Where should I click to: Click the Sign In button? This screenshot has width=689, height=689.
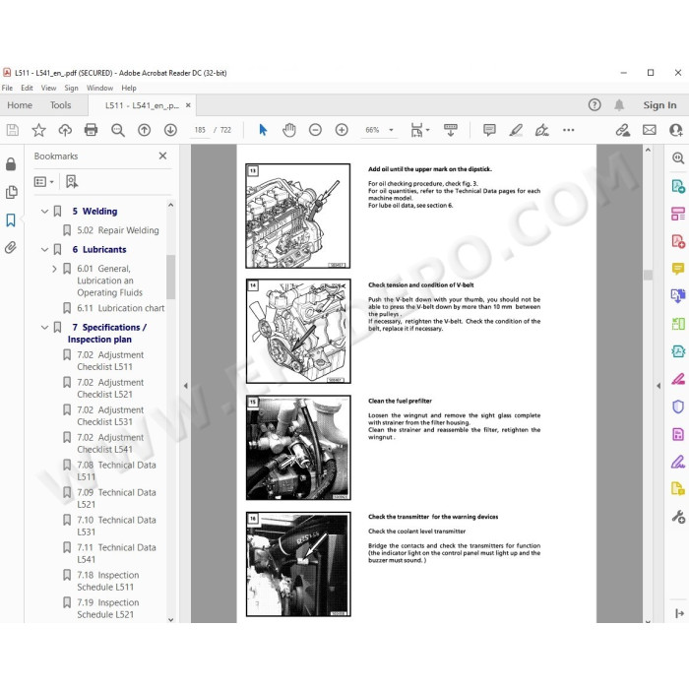pyautogui.click(x=659, y=105)
